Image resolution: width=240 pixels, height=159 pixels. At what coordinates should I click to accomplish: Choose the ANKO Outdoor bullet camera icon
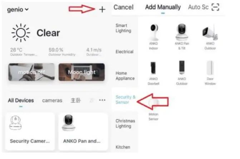pos(210,33)
